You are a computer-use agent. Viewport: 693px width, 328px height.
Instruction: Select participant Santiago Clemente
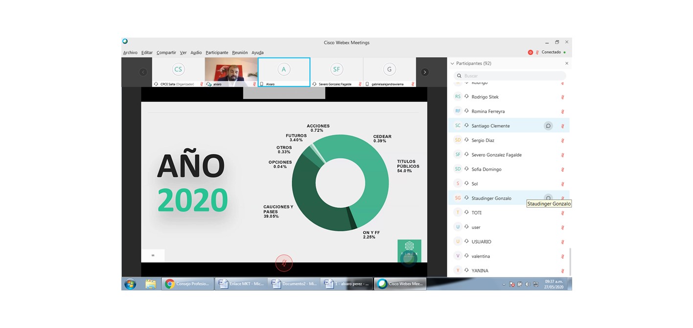click(490, 126)
